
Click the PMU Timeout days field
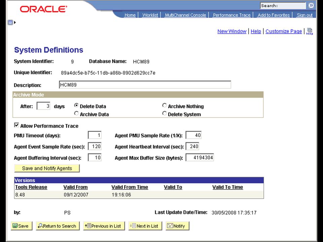point(95,135)
